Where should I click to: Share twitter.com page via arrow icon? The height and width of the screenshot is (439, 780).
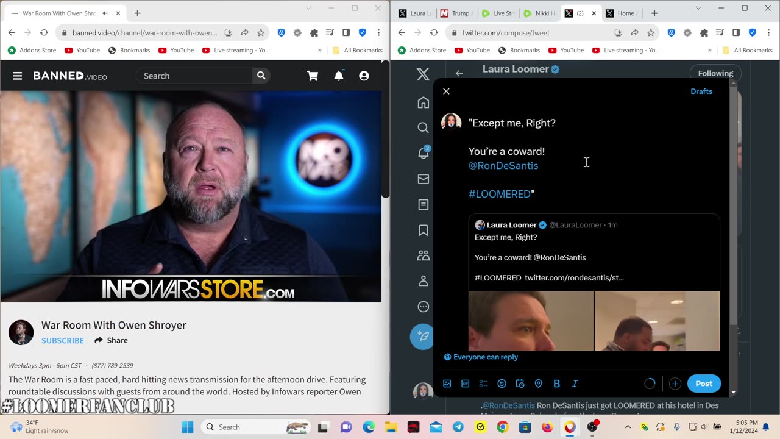click(634, 32)
